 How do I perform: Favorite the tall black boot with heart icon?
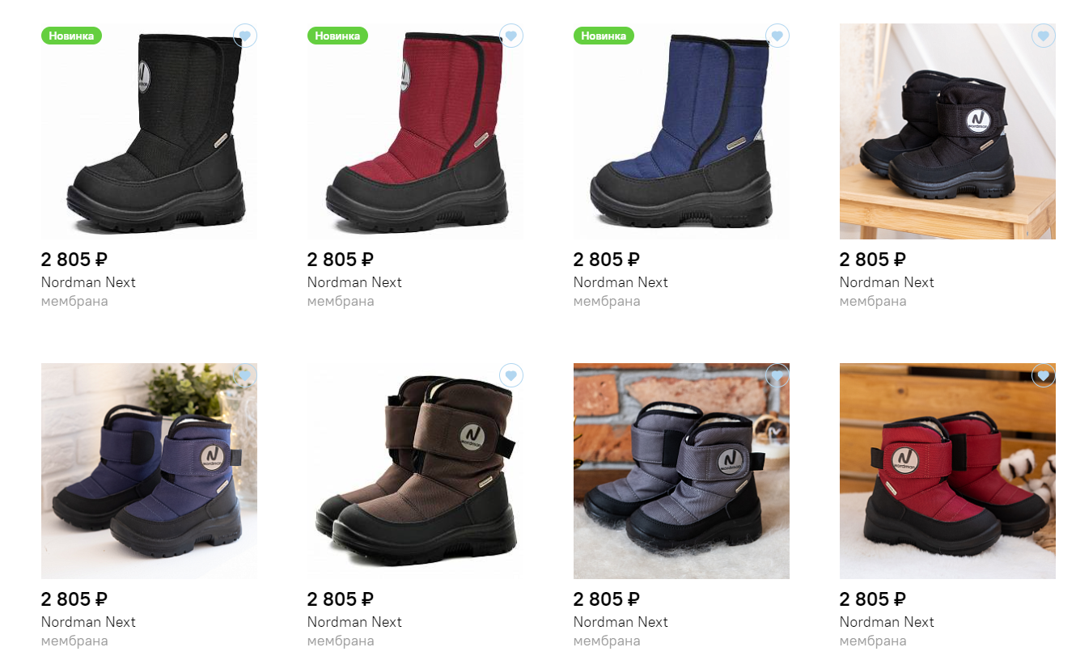point(245,36)
